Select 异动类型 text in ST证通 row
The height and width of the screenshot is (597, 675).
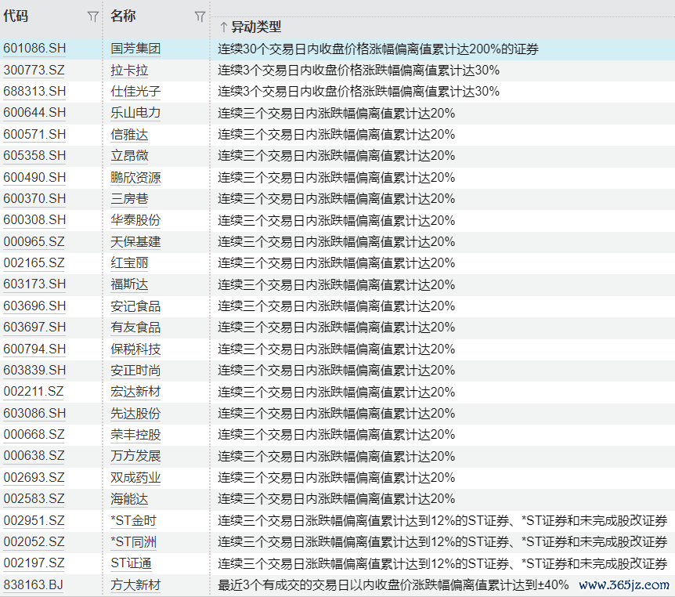pos(442,563)
